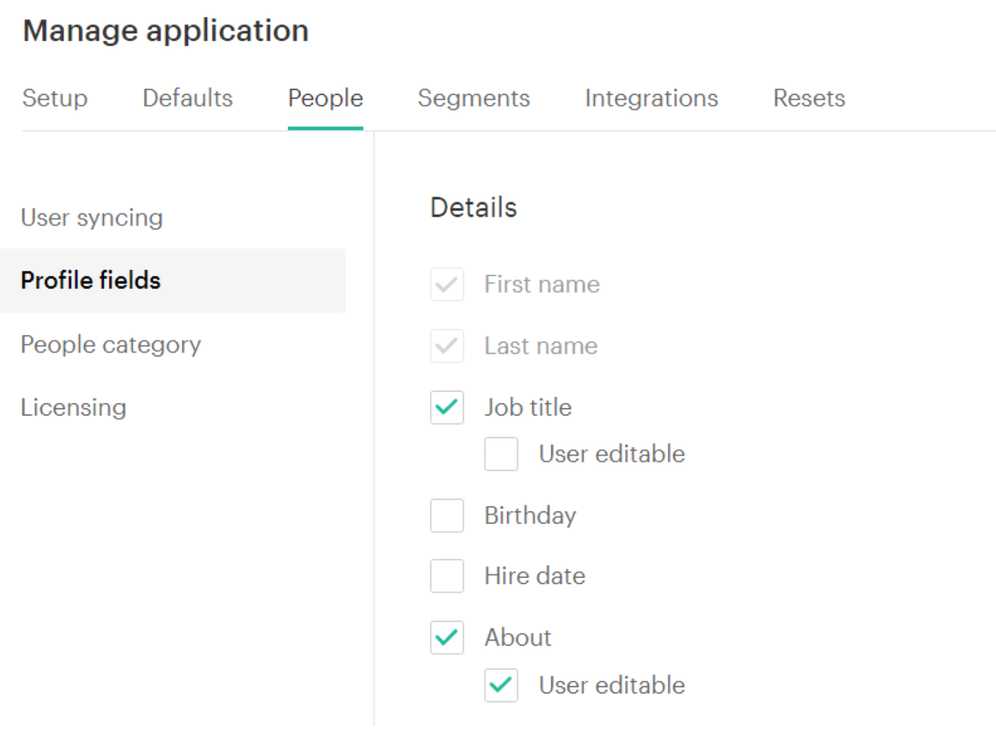
Task: Click the Last name label
Action: tap(541, 346)
